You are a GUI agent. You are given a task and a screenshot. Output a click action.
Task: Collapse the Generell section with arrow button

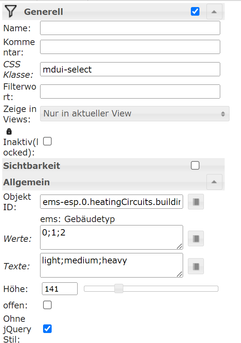click(x=214, y=12)
